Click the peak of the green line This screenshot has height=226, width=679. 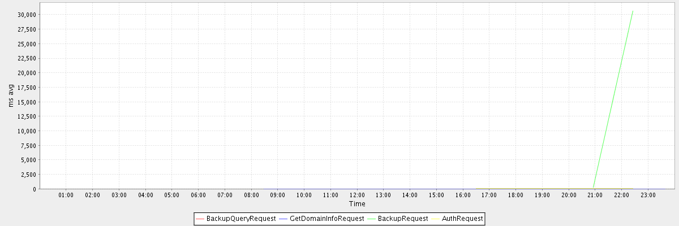coord(633,10)
